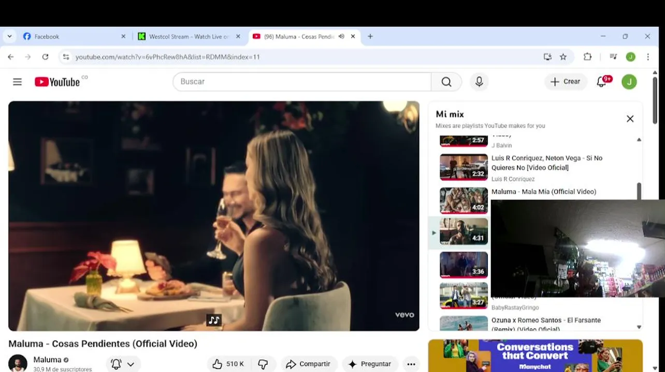Open YouTube notifications bell
This screenshot has height=372, width=665.
click(x=602, y=82)
